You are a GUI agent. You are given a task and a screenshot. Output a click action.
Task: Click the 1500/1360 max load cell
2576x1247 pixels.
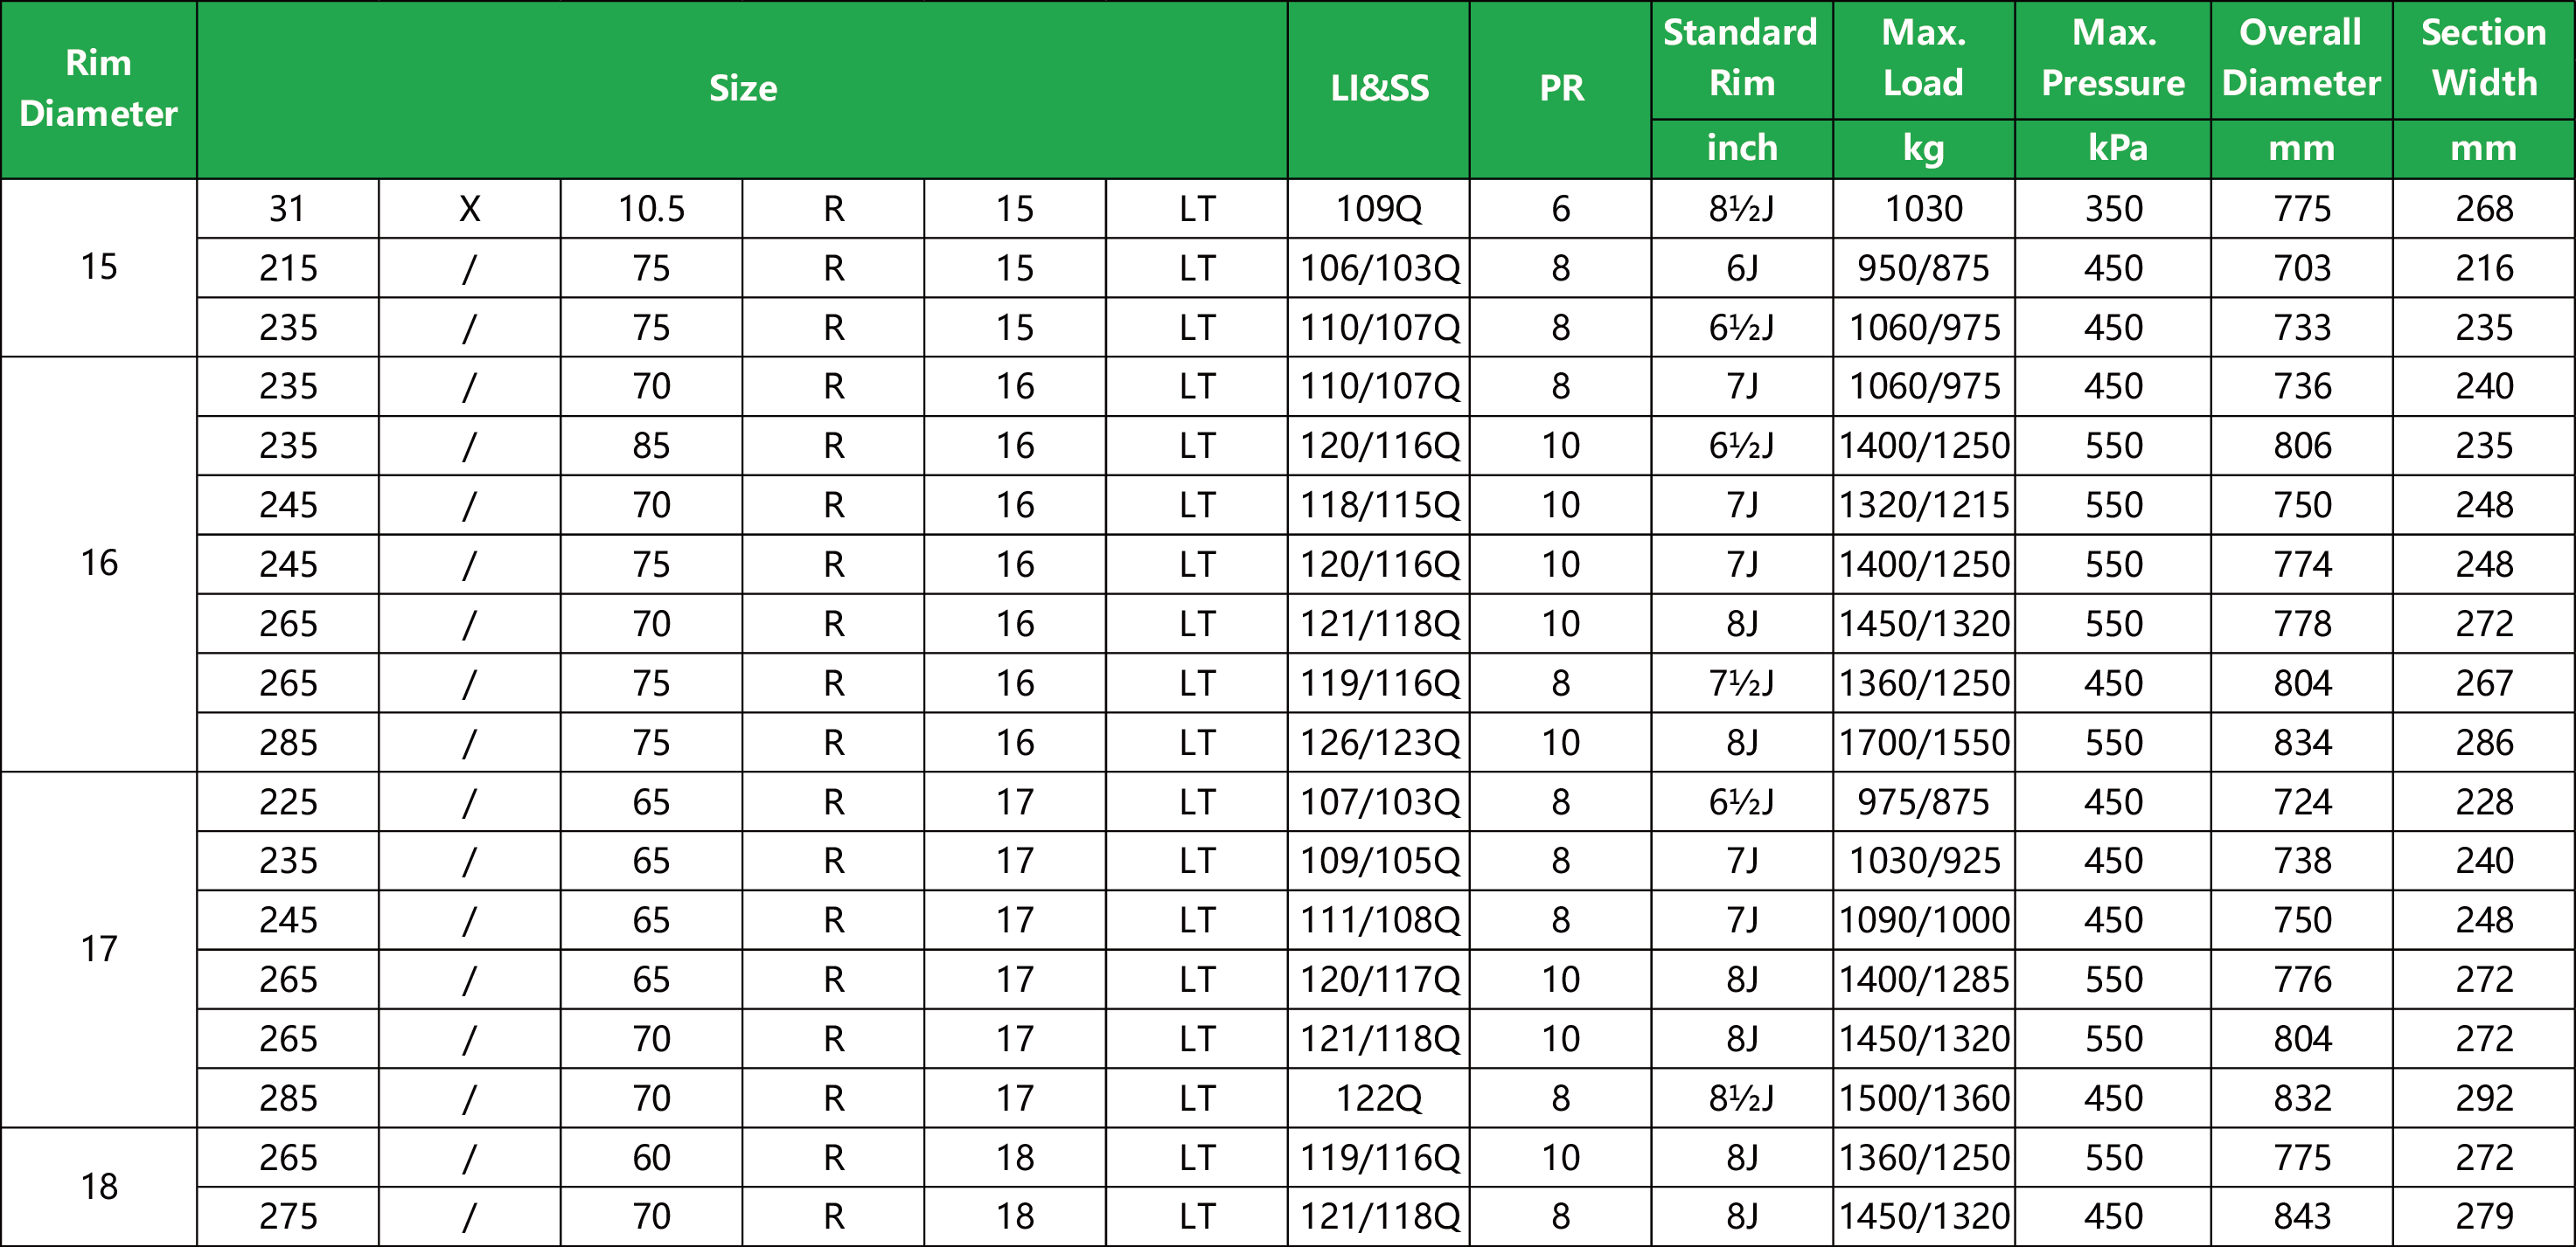pos(1924,1098)
